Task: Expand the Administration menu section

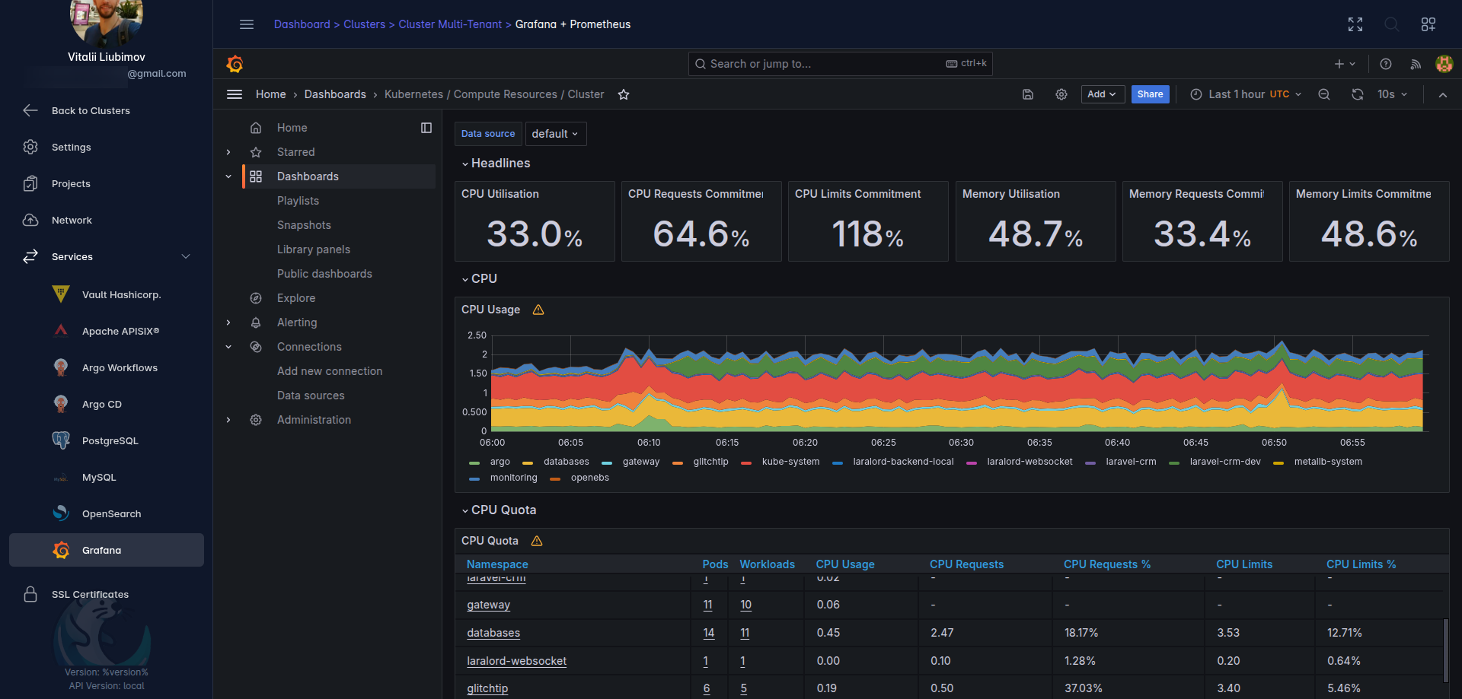Action: click(x=228, y=420)
